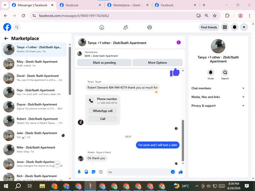Open Task View on the taskbar
255x191 pixels.
point(30,186)
